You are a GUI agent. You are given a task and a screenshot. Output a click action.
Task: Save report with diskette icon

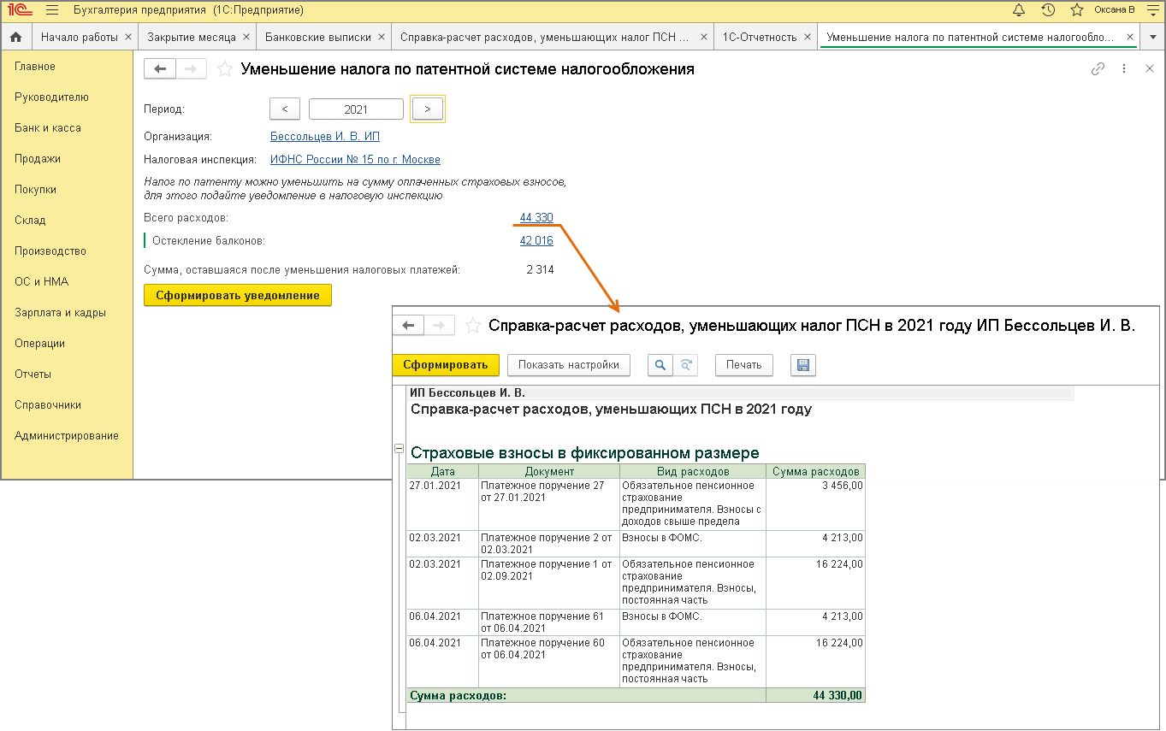coord(803,365)
